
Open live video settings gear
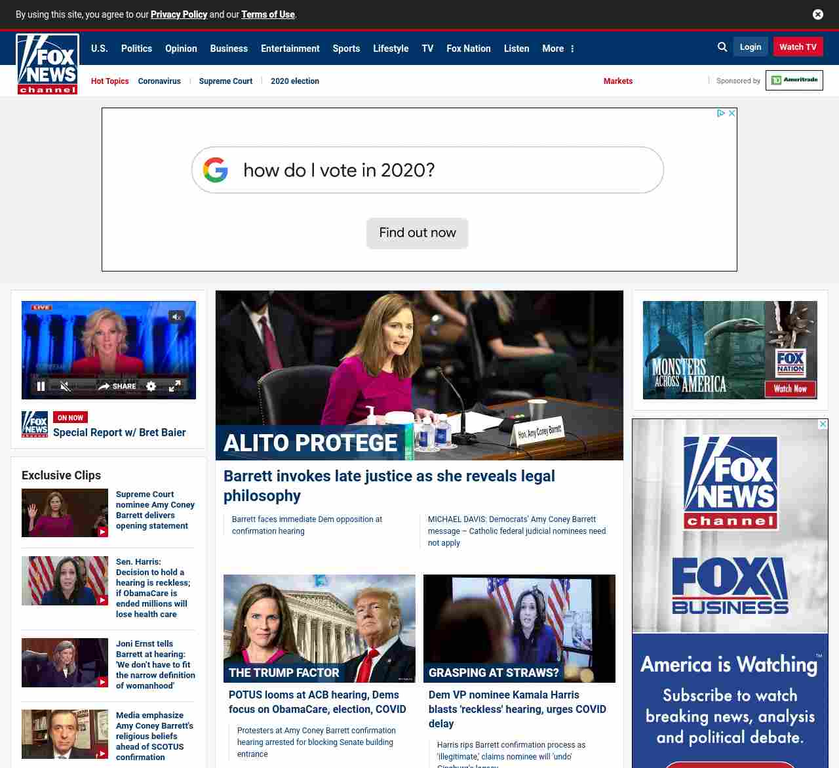pos(151,386)
